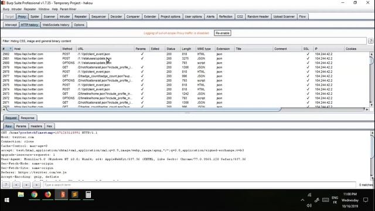The width and height of the screenshot is (375, 211).
Task: Switch to the Scanner tab
Action: [x=49, y=16]
